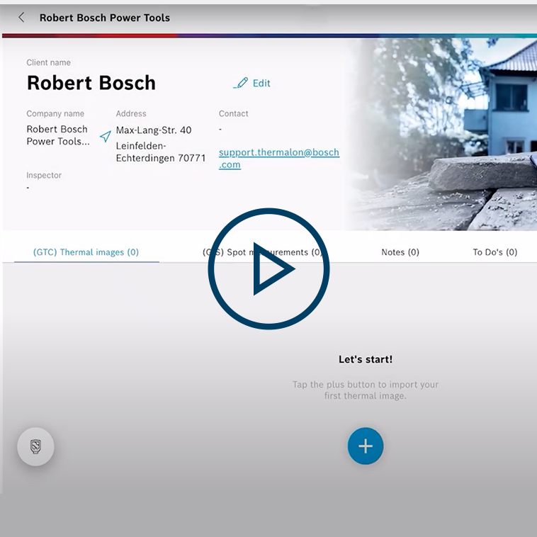Open navigation arrow beside the address
The height and width of the screenshot is (537, 537).
(106, 136)
